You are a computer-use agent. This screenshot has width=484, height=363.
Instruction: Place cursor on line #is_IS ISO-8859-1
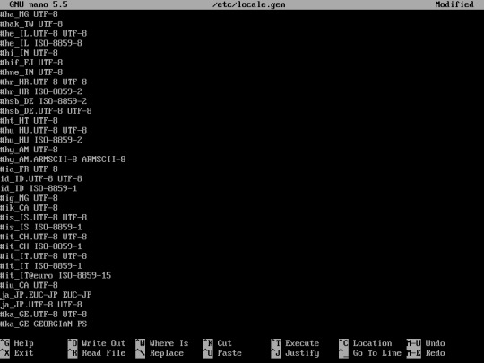point(41,227)
